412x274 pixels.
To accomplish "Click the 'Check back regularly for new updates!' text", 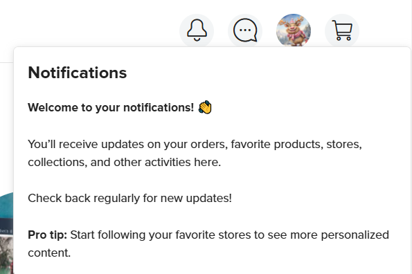I will click(x=129, y=198).
